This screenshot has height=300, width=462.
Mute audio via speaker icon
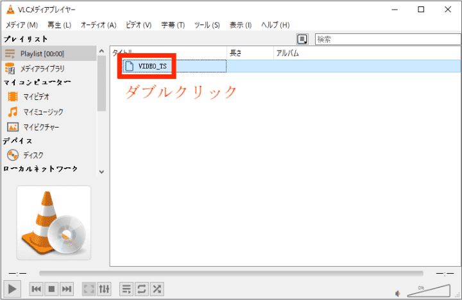tap(398, 293)
